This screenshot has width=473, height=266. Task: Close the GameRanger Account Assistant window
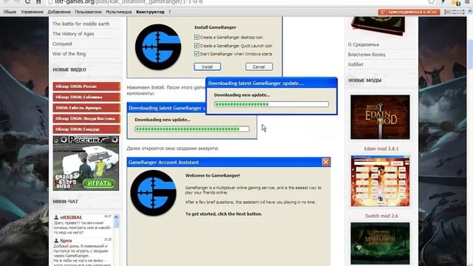click(x=326, y=163)
